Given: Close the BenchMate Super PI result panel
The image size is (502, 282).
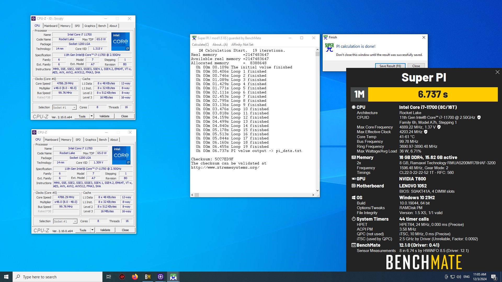Looking at the screenshot, I should pos(497,72).
